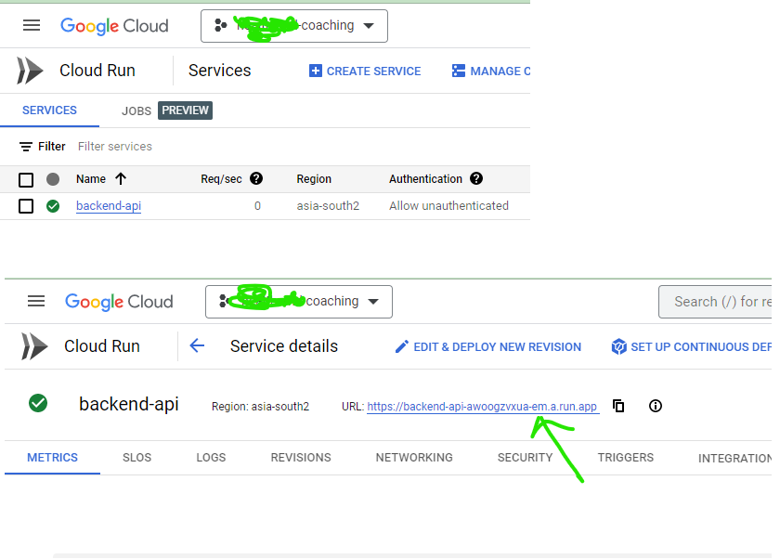Click the green status check beside the backend-api title
This screenshot has width=780, height=559.
[x=38, y=403]
